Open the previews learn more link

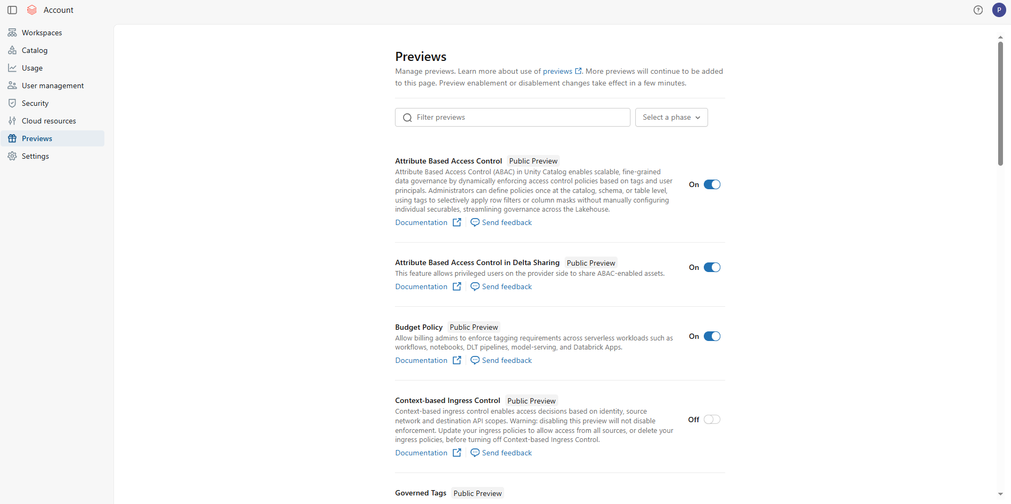(558, 71)
